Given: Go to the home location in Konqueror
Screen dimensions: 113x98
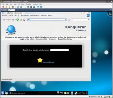Looking at the screenshot, I should pos(24,20).
